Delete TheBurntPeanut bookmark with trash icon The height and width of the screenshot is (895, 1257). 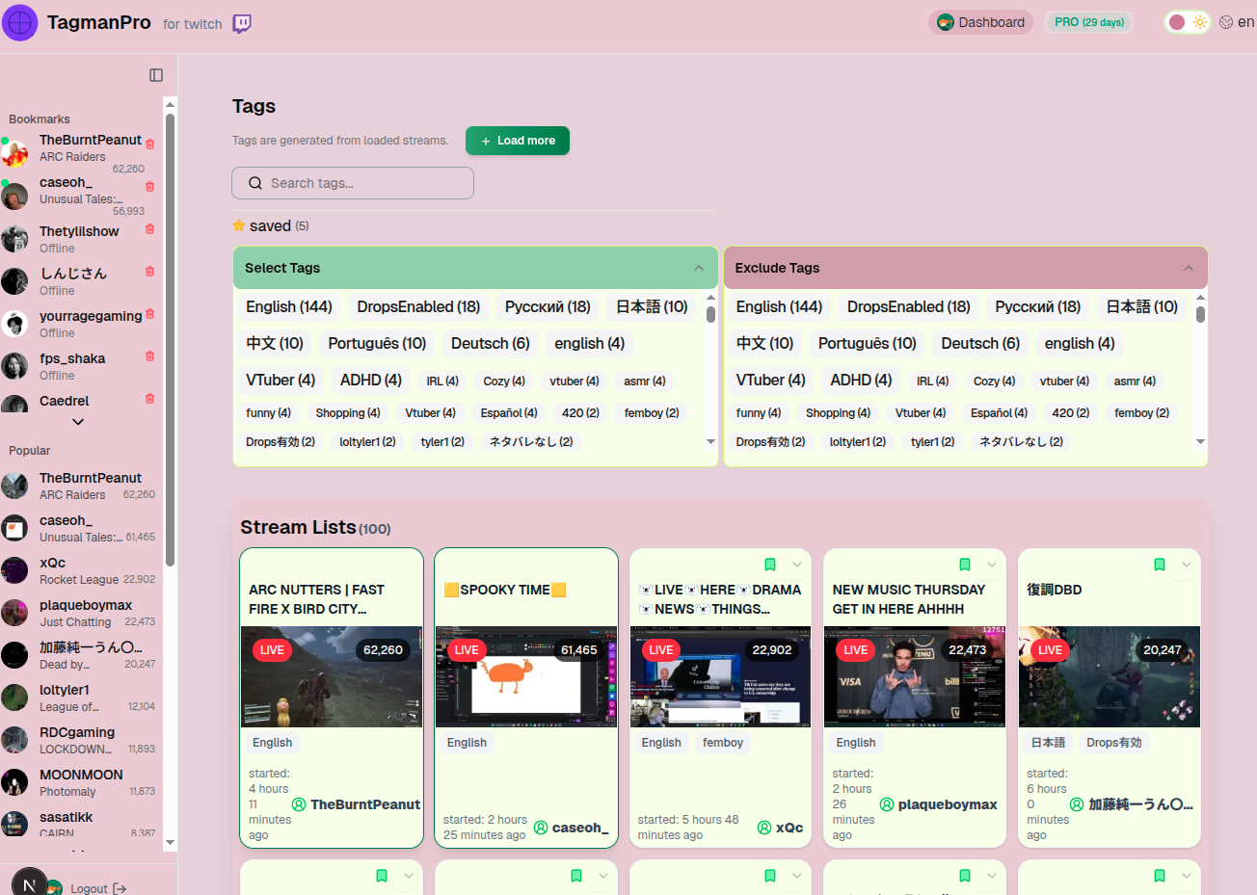click(149, 144)
